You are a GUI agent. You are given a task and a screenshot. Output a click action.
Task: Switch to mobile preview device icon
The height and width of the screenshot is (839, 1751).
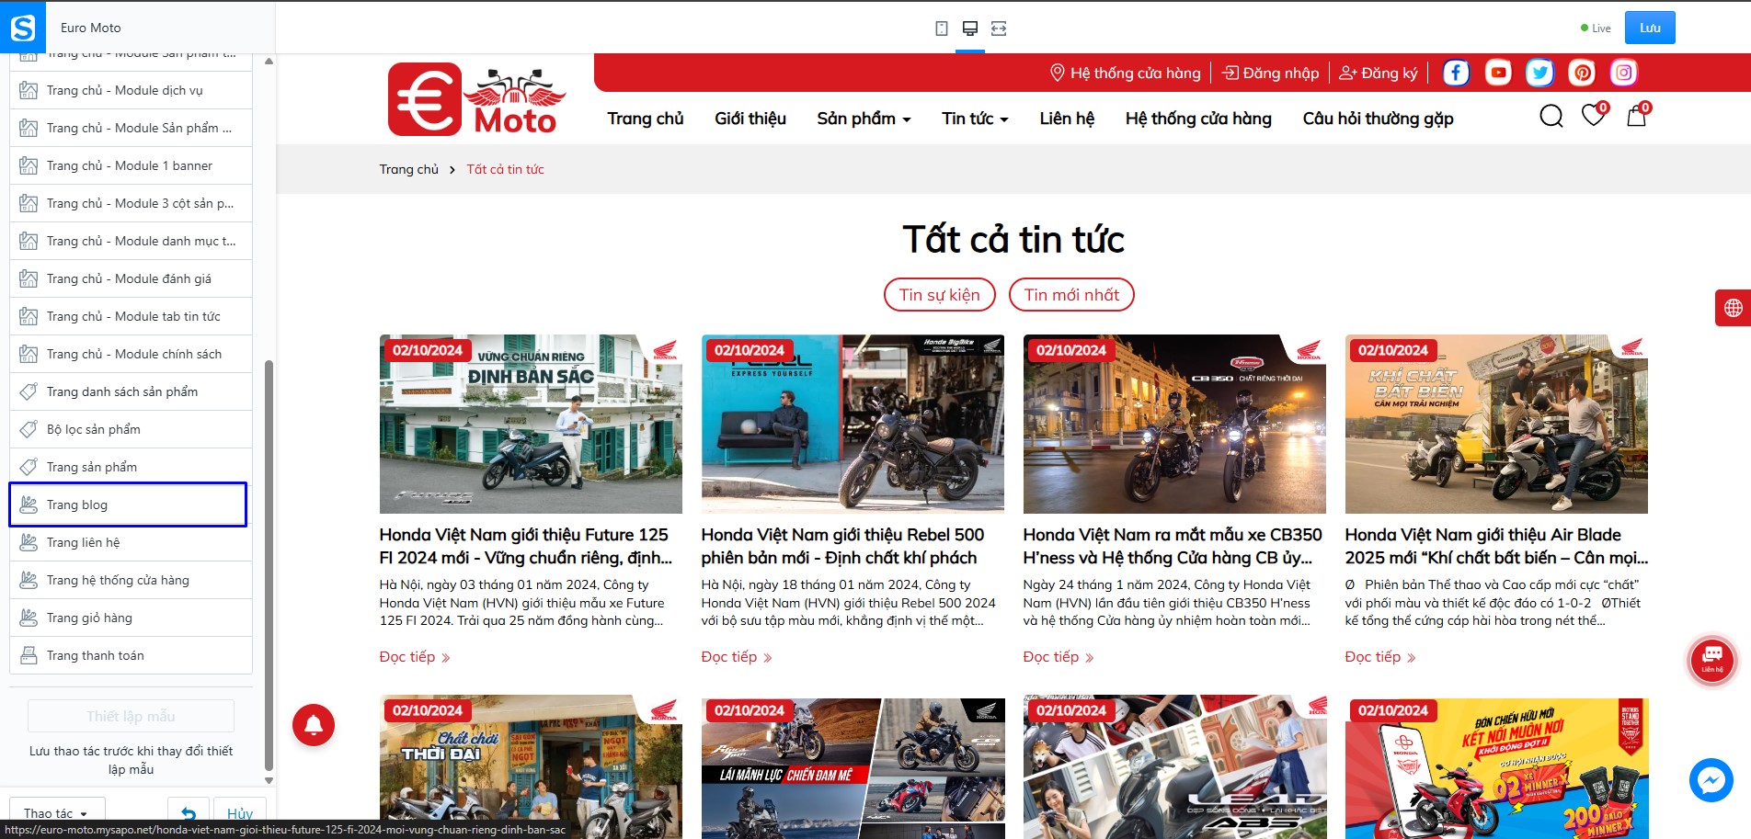pos(942,28)
